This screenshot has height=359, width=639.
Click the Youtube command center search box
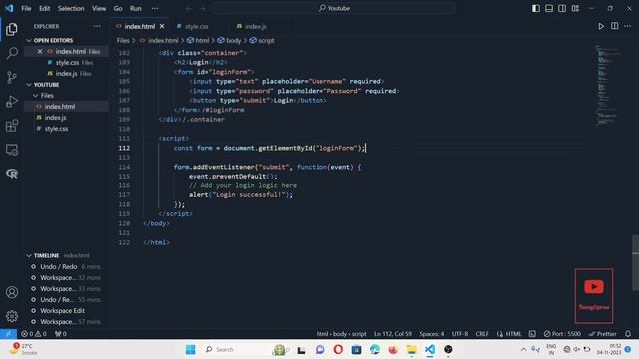[x=333, y=8]
